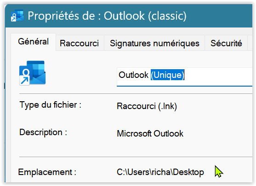Click the blue envelope part of the Outlook icon

click(38, 77)
